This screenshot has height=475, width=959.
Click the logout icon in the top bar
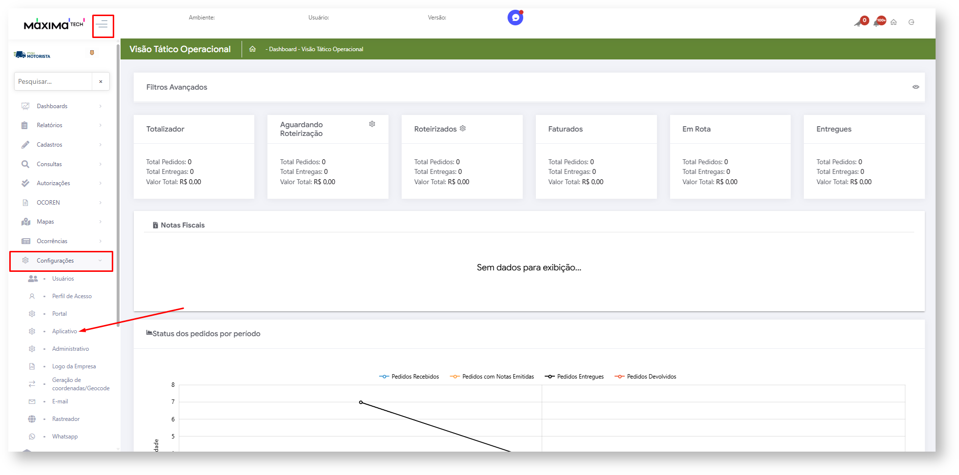911,22
